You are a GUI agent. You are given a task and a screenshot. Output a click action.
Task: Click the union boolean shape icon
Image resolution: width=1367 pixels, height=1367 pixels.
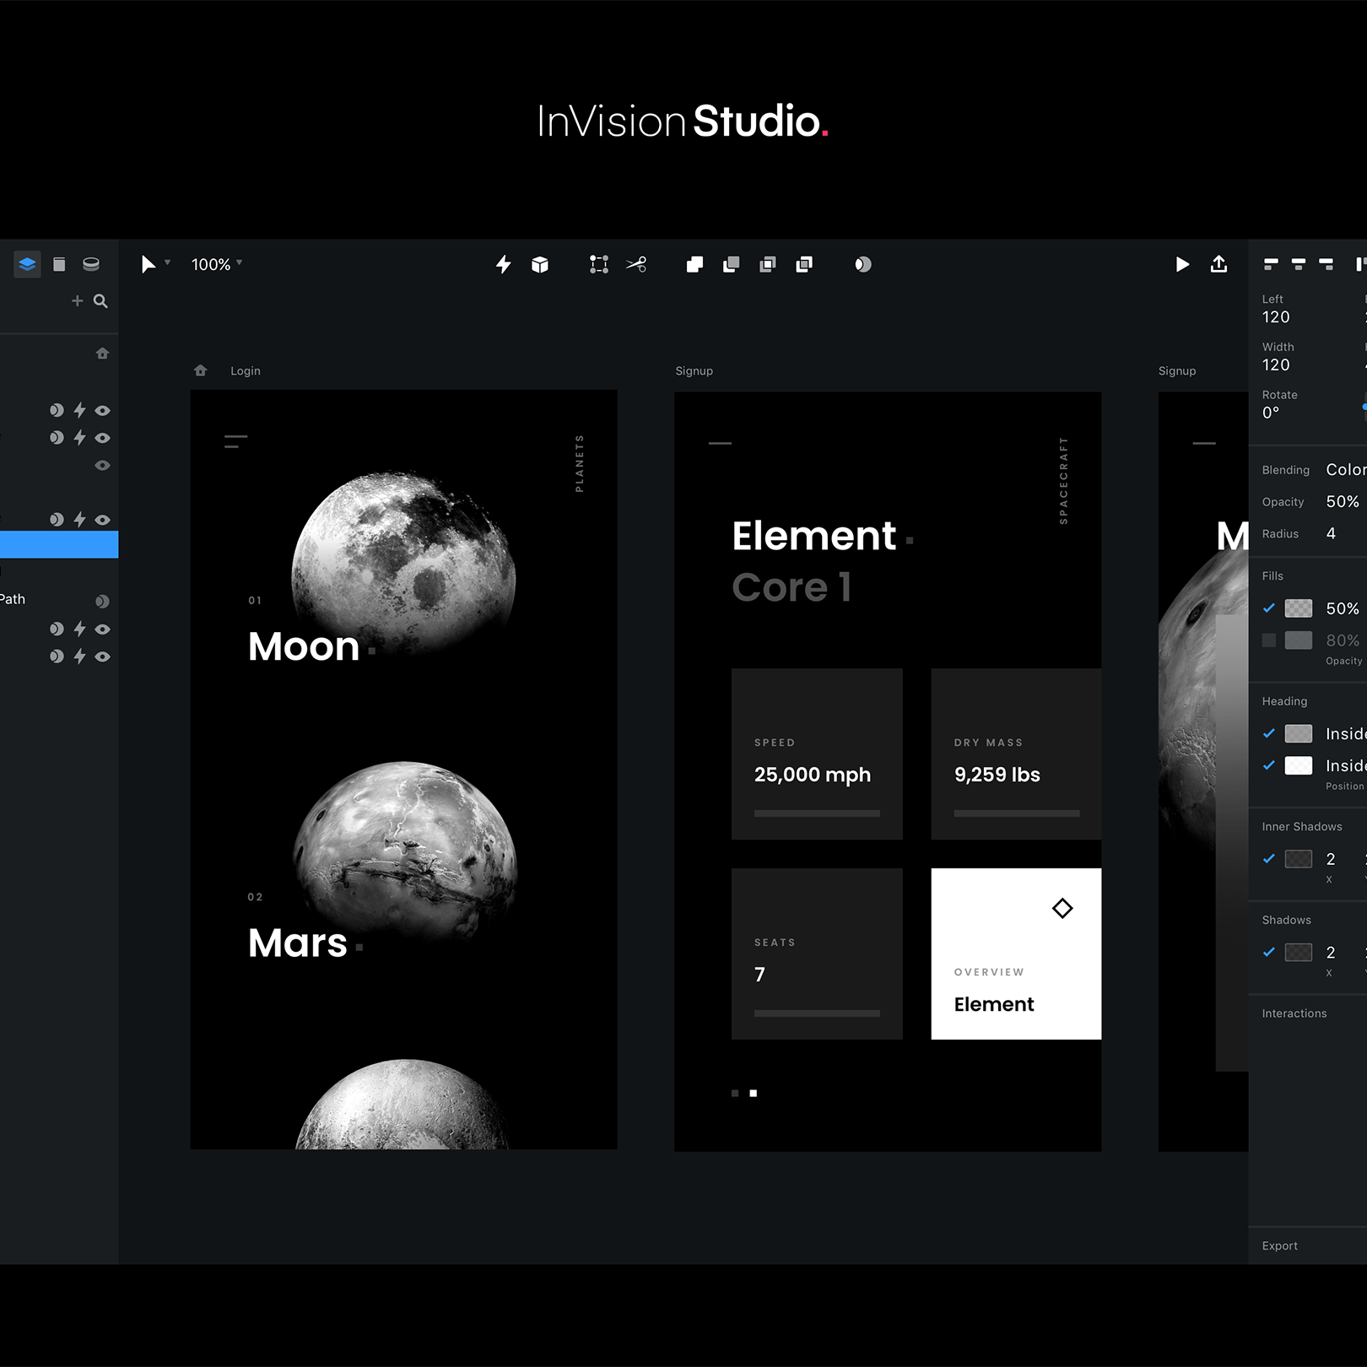click(694, 265)
